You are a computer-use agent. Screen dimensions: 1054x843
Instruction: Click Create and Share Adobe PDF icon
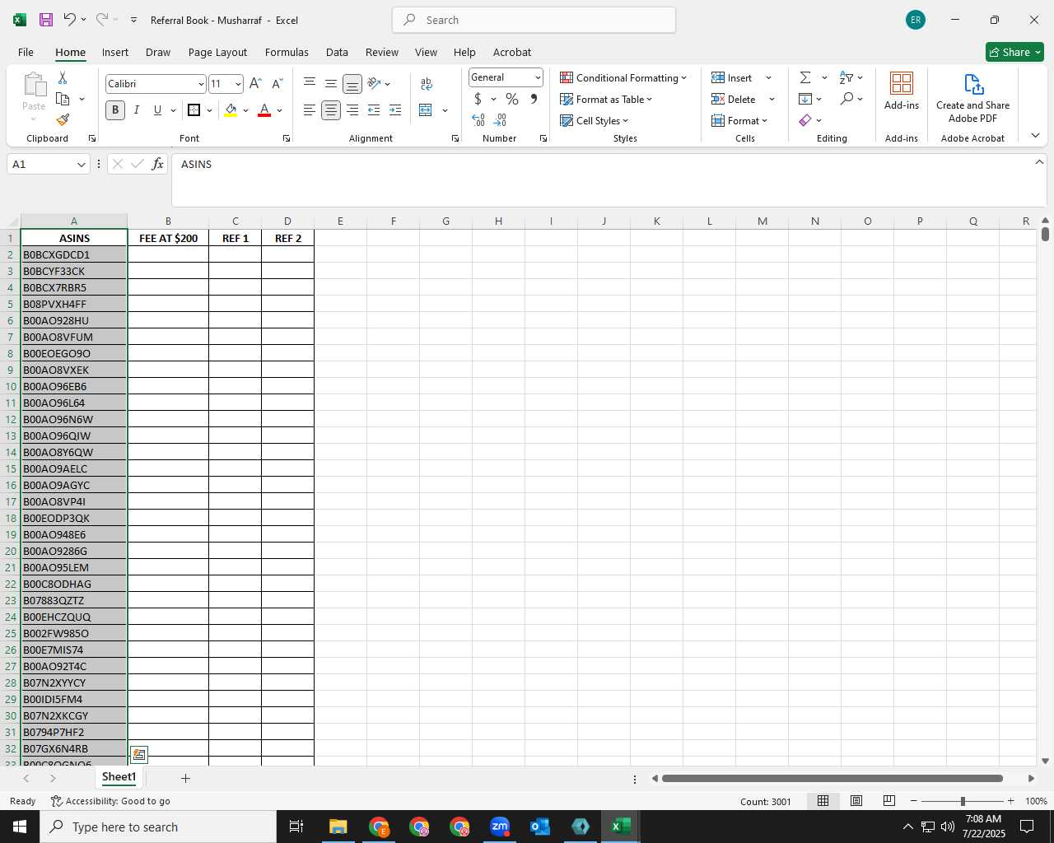(973, 84)
